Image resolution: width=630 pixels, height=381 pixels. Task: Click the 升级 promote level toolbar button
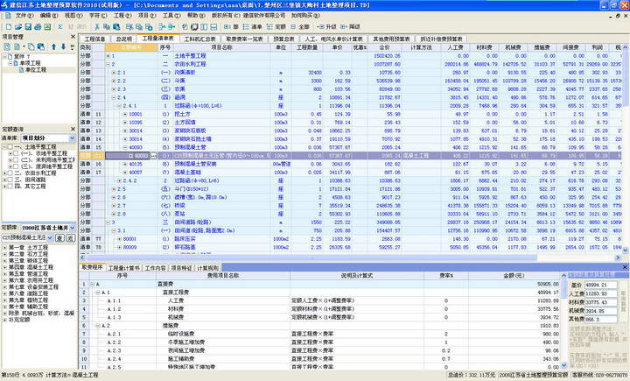327,27
